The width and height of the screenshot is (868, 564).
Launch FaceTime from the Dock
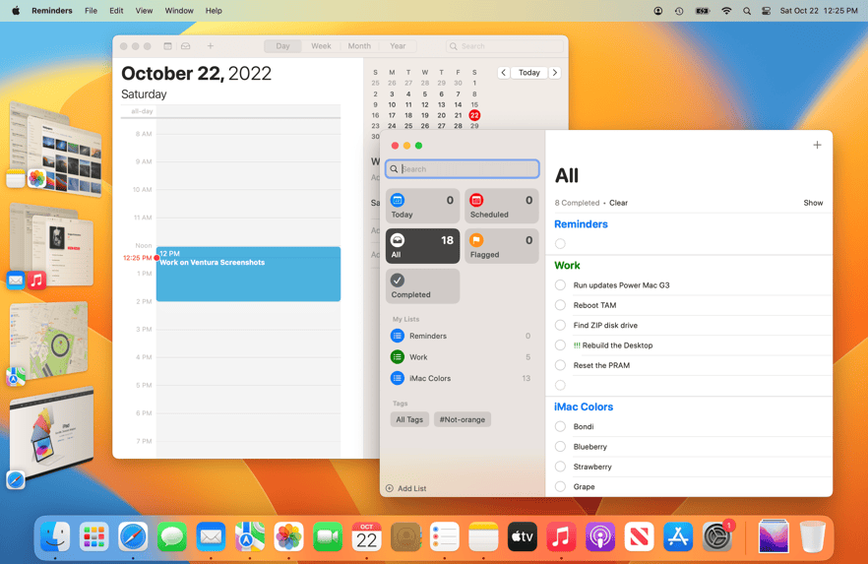point(328,536)
